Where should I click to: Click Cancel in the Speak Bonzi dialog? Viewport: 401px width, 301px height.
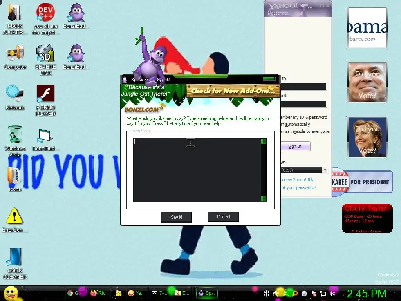[223, 217]
